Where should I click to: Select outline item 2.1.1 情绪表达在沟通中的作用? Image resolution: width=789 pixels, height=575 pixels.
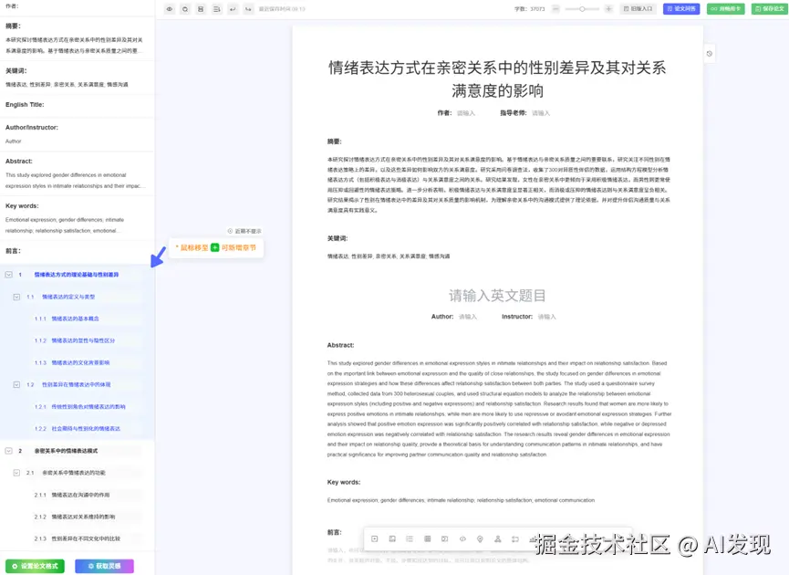pyautogui.click(x=72, y=495)
